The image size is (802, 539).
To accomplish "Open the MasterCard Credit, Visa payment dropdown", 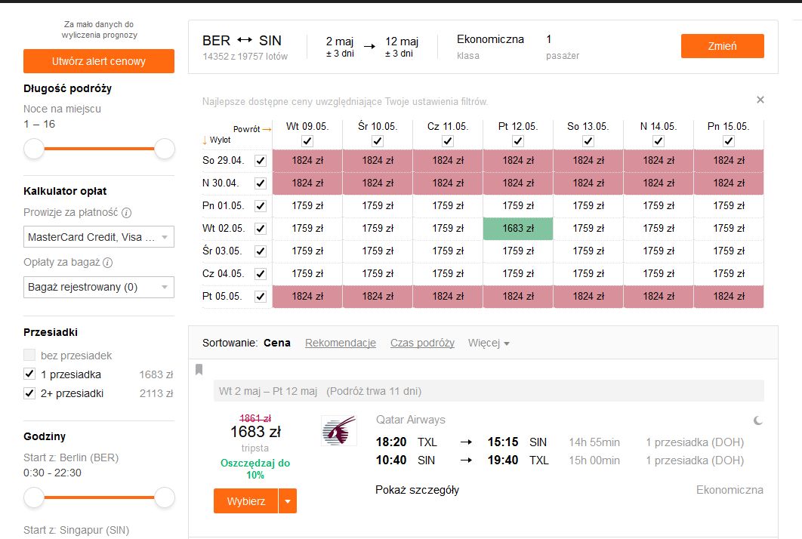I will point(99,237).
